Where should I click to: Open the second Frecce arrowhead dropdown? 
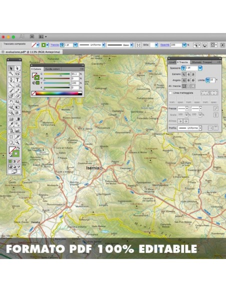pos(200,108)
